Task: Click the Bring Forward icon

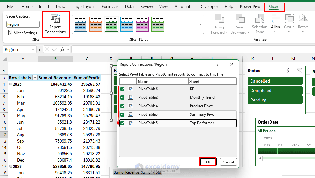Action: [219, 19]
